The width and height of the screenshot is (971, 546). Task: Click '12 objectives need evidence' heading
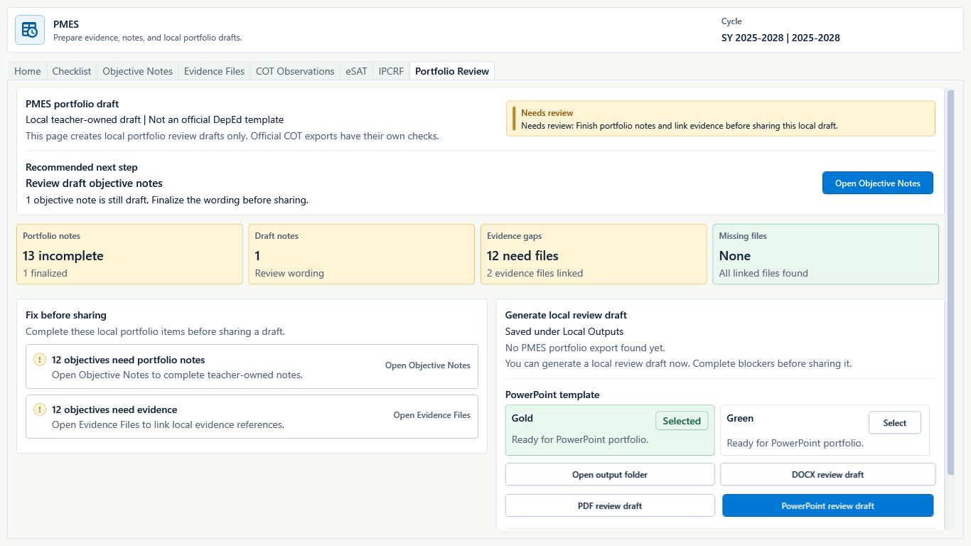click(114, 409)
